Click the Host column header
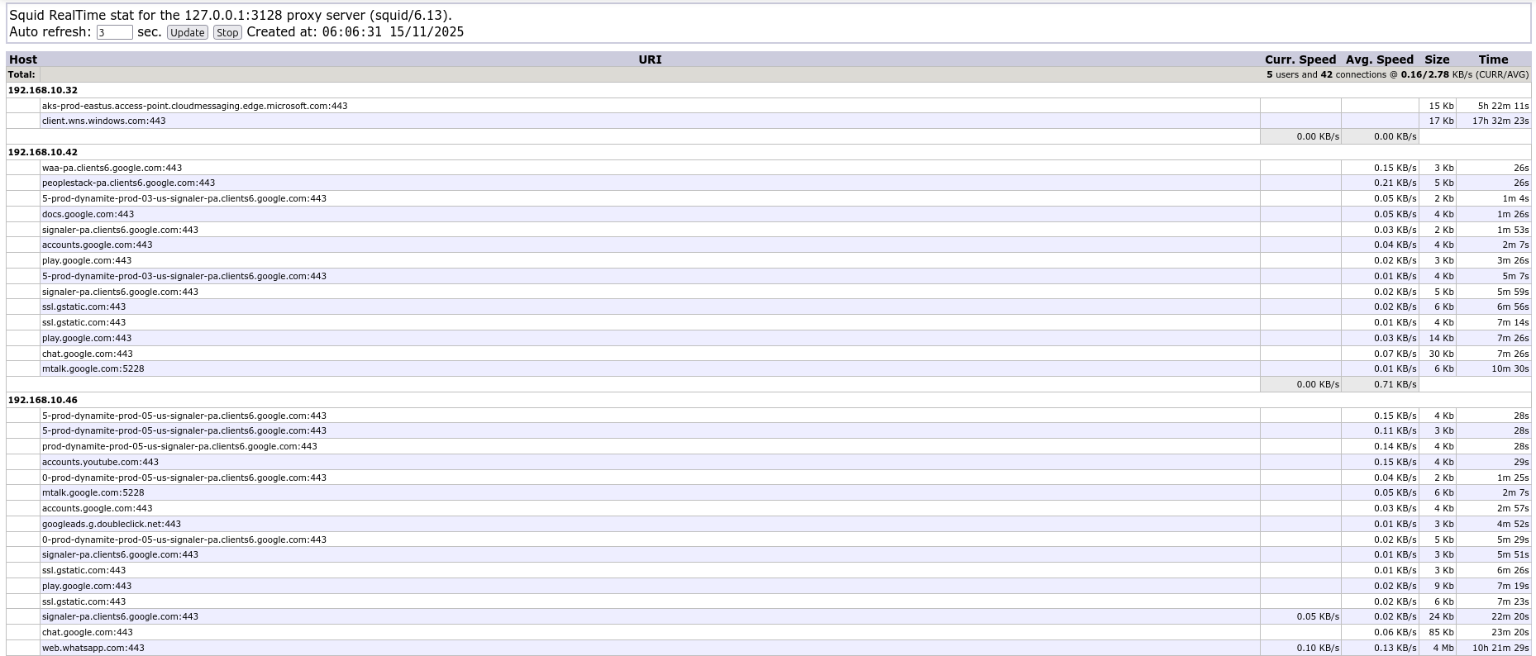1536x656 pixels. pos(23,59)
